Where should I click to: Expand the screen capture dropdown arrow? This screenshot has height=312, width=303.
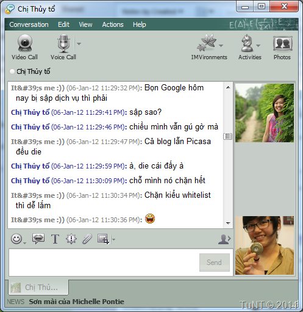113,239
